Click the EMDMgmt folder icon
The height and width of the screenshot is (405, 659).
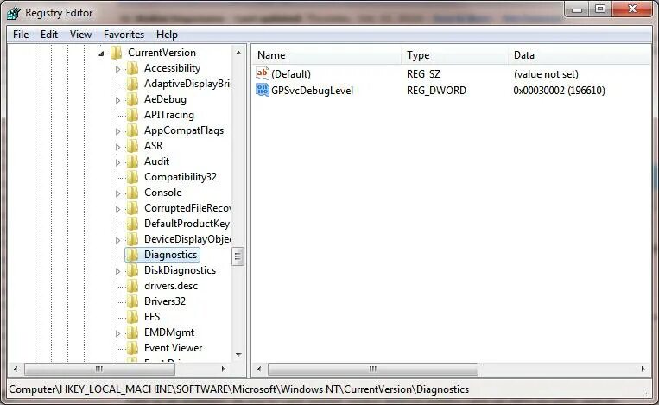(x=132, y=332)
